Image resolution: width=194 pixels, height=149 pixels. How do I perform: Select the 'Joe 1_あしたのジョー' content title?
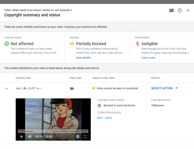pyautogui.click(x=29, y=88)
